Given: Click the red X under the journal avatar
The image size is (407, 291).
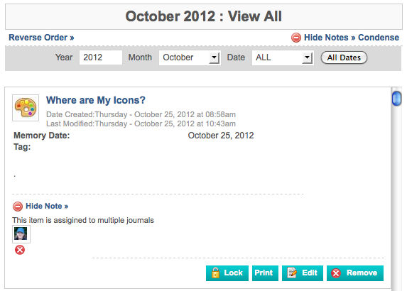Looking at the screenshot, I should coord(20,250).
